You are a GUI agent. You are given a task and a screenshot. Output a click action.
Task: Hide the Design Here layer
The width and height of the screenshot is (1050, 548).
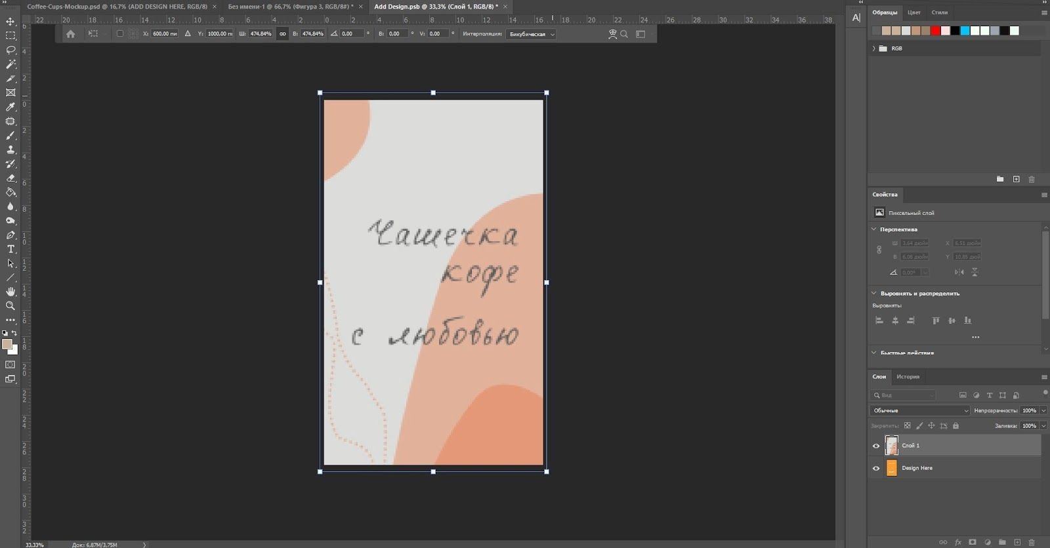click(876, 468)
